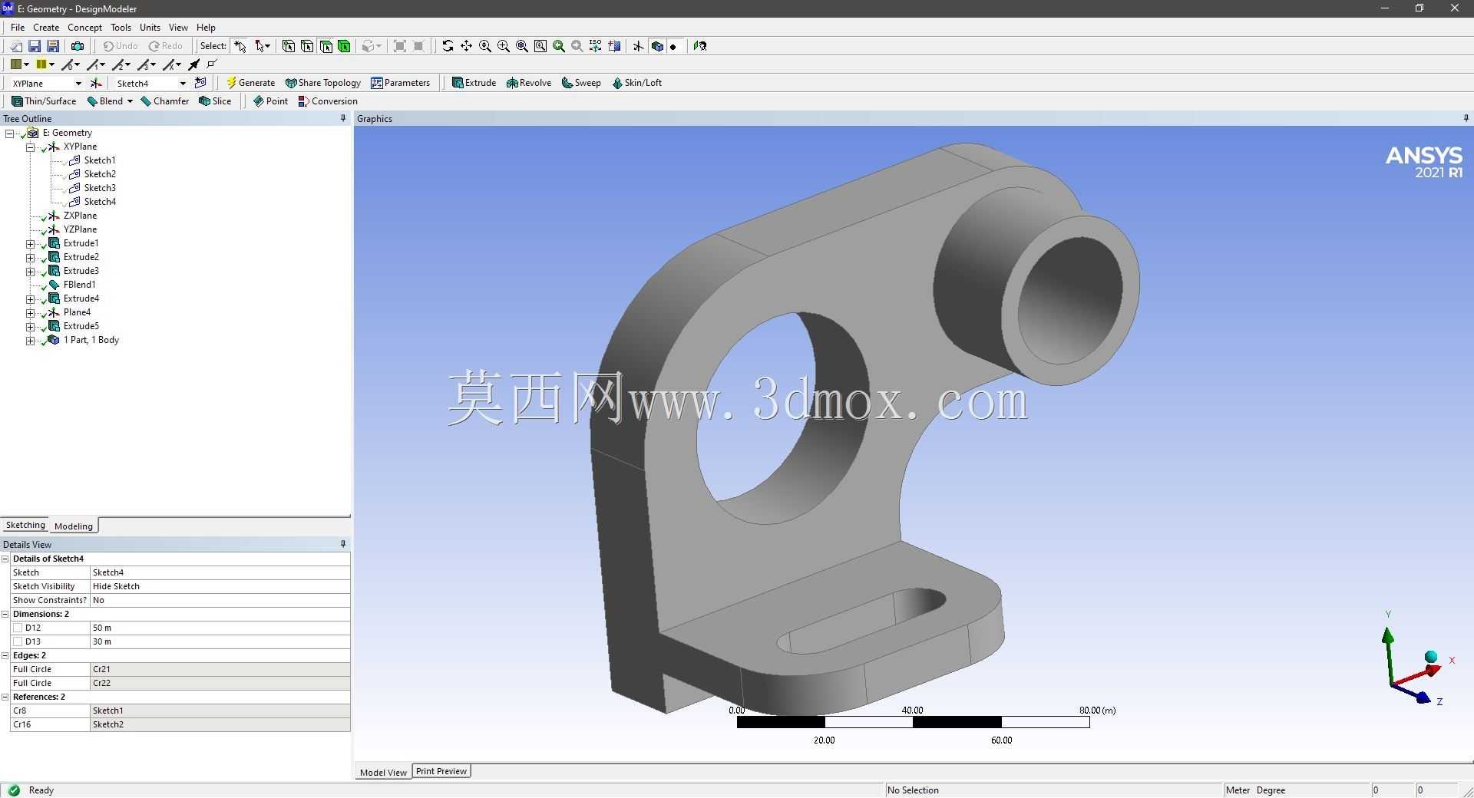
Task: Capture image with the camera icon
Action: pos(78,46)
